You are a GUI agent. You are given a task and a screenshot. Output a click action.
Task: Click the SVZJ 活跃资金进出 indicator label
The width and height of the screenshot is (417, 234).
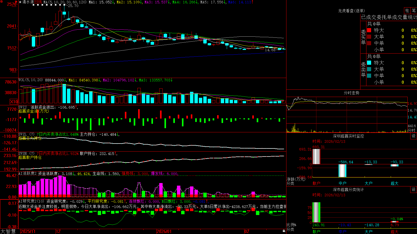38,107
